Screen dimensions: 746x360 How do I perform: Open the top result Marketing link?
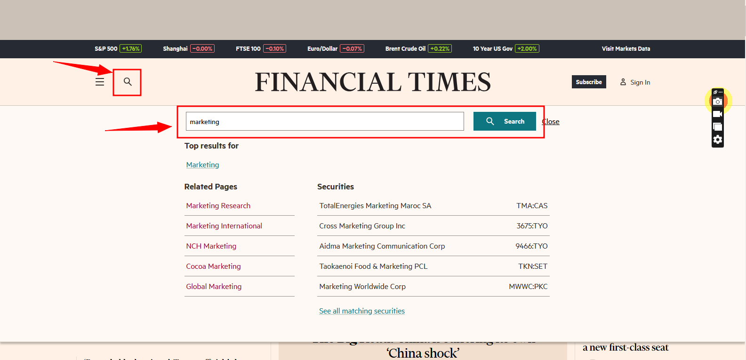(202, 165)
